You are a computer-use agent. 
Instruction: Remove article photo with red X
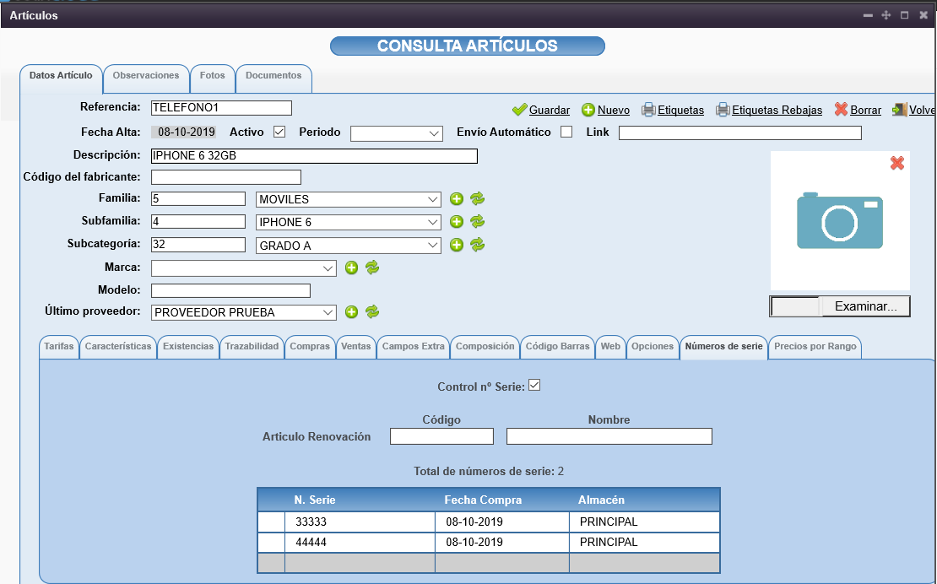click(896, 163)
